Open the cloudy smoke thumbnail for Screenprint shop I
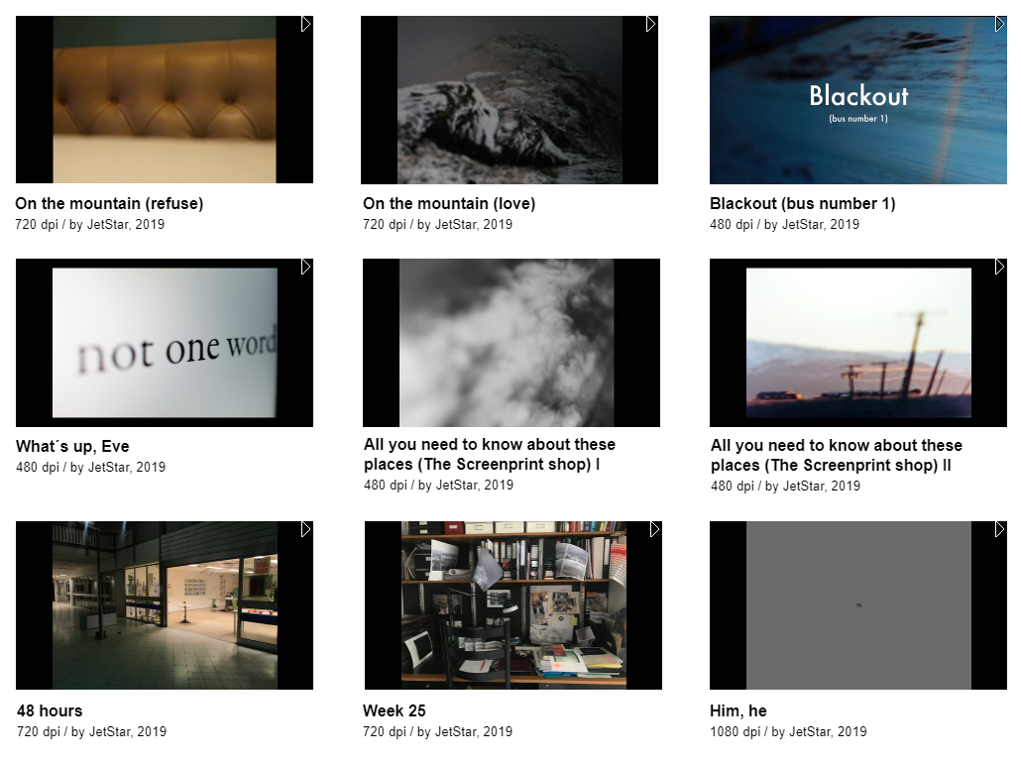This screenshot has height=761, width=1021. (x=507, y=343)
